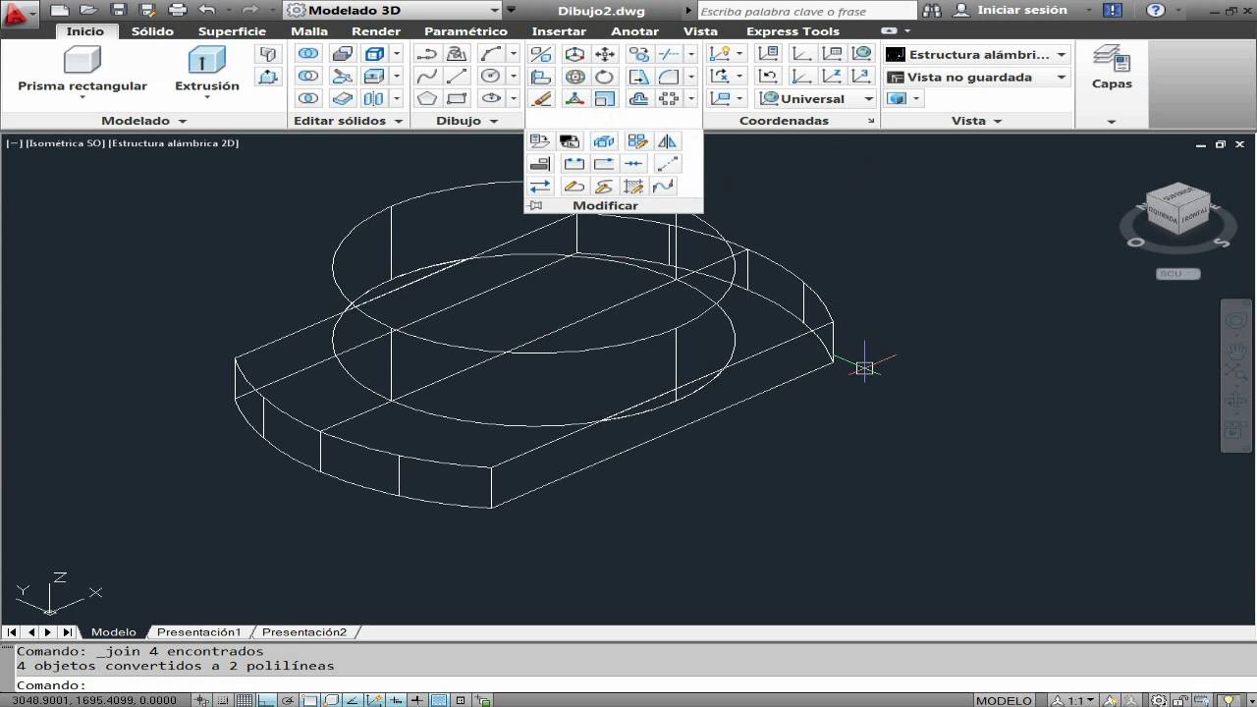
Task: Select the Polygon tool in Dibujo panel
Action: coord(426,98)
